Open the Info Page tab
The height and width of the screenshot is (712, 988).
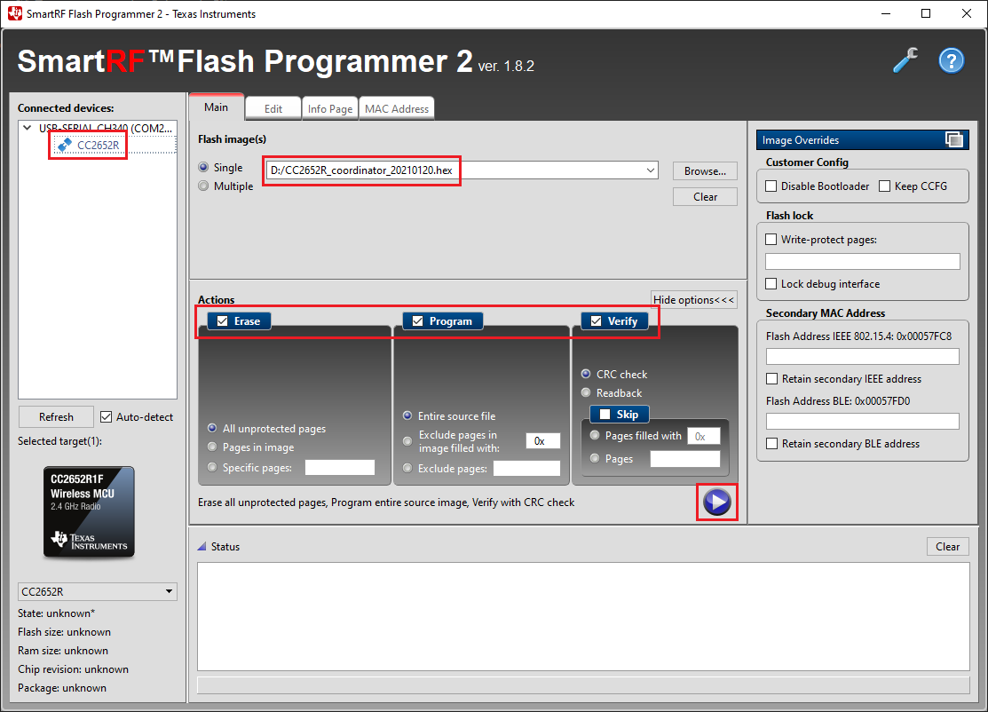(x=329, y=108)
